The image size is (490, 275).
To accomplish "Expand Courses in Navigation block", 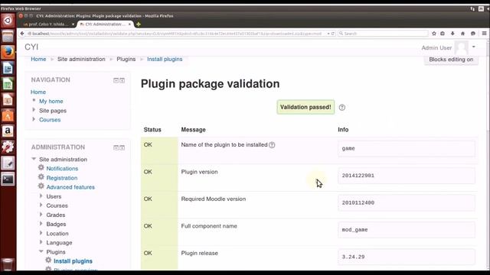I will pos(34,119).
